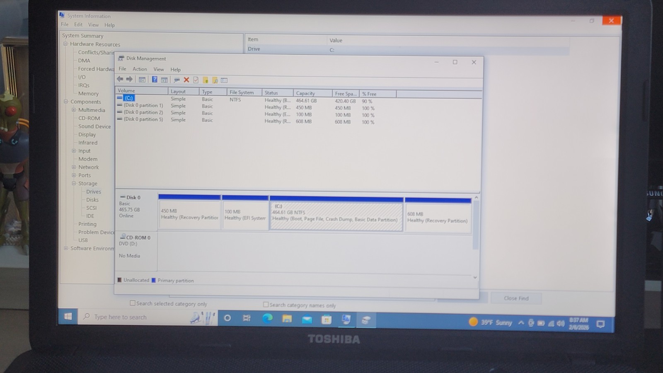Click the Cortana circle on taskbar
This screenshot has height=373, width=663.
227,318
